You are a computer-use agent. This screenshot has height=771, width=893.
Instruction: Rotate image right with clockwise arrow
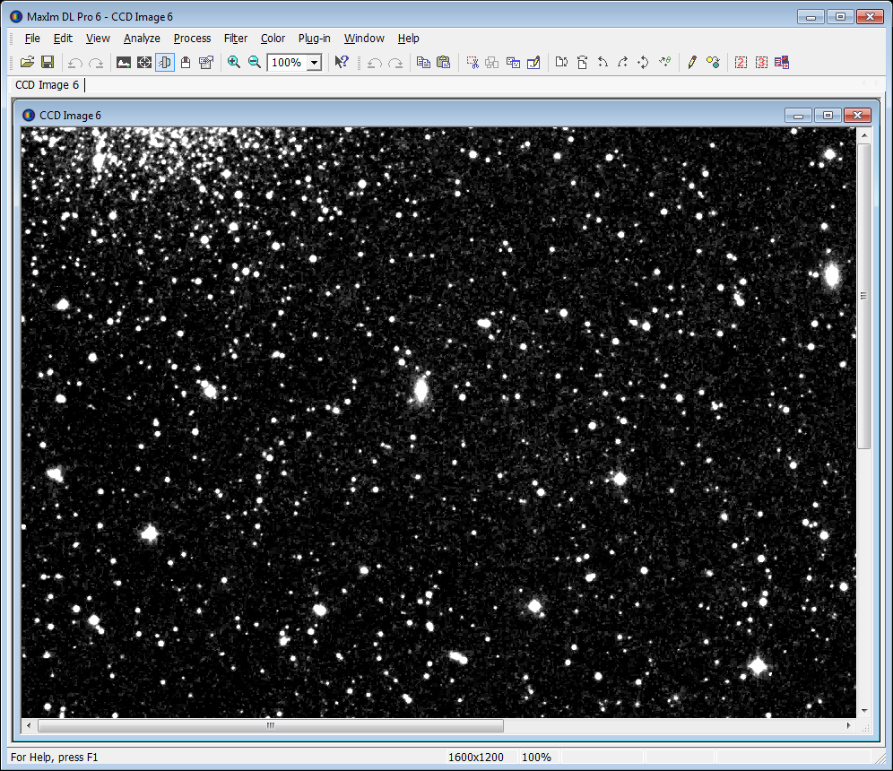click(x=623, y=62)
